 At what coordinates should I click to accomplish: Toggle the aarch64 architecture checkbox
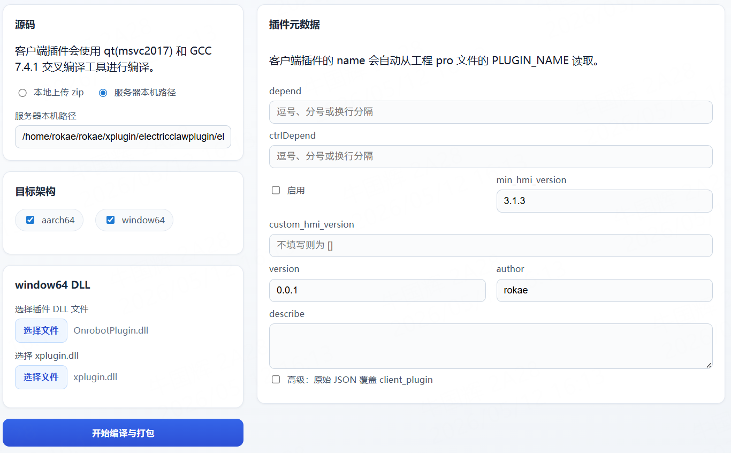tap(31, 220)
